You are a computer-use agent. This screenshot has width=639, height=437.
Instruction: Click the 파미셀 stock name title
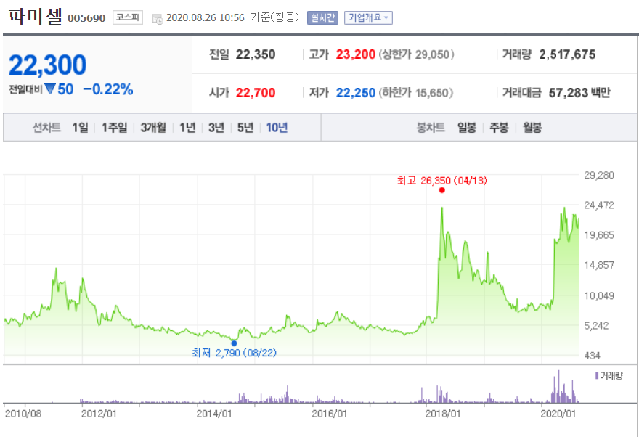pos(35,16)
